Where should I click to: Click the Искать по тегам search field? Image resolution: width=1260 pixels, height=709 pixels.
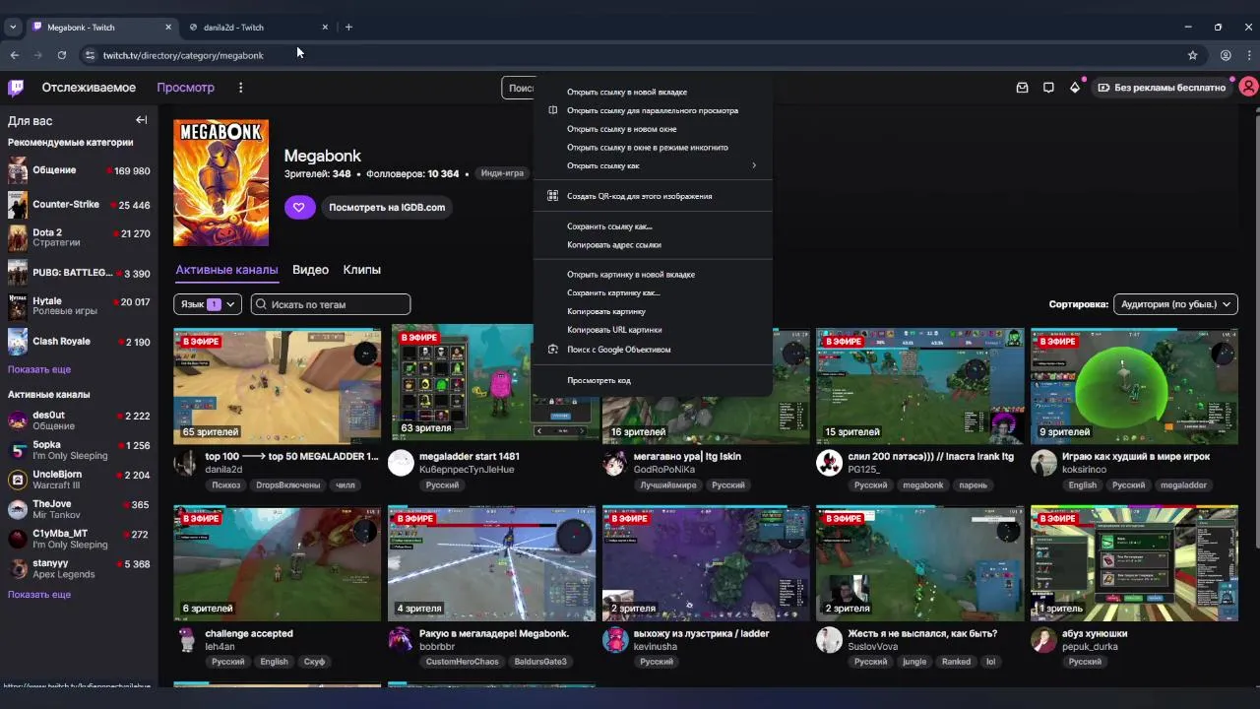coord(331,304)
